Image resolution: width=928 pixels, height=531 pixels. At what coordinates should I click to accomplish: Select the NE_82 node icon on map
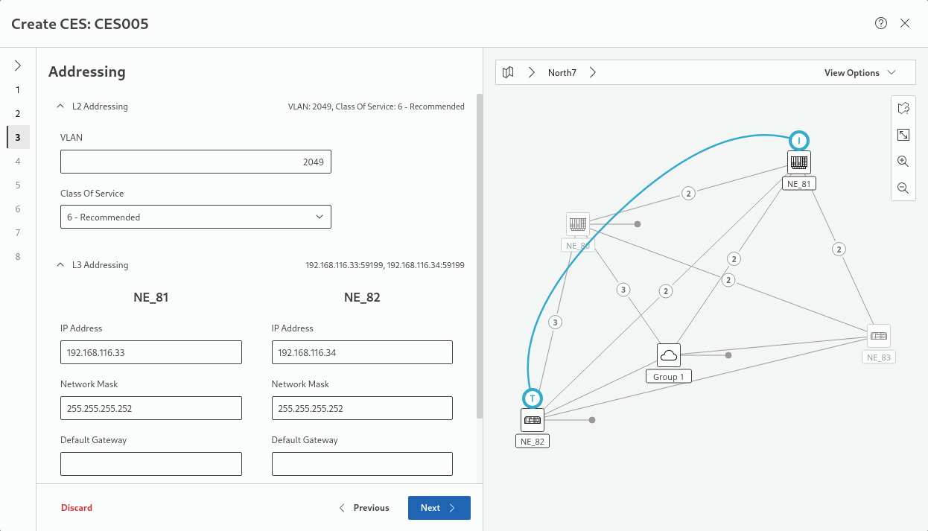pyautogui.click(x=533, y=420)
